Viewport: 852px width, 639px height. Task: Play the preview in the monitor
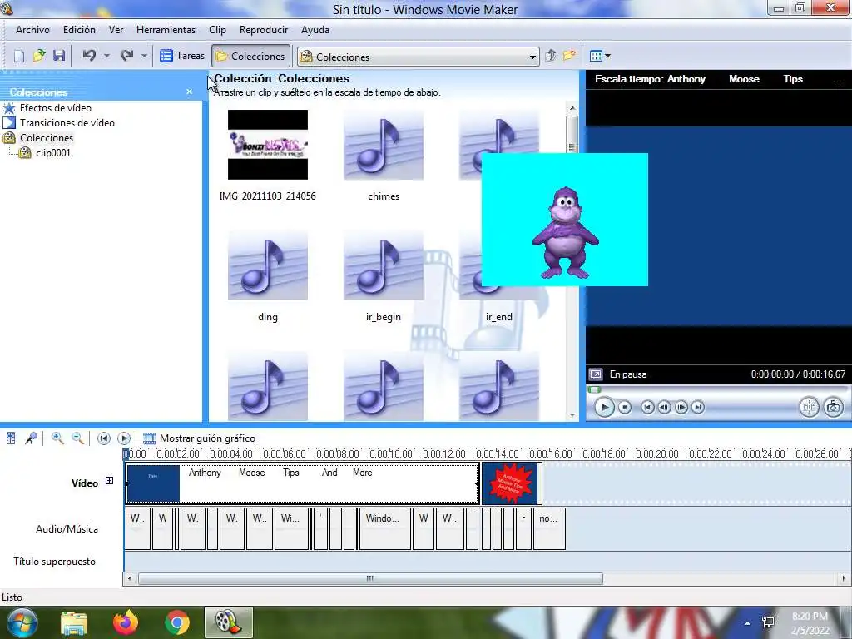604,407
